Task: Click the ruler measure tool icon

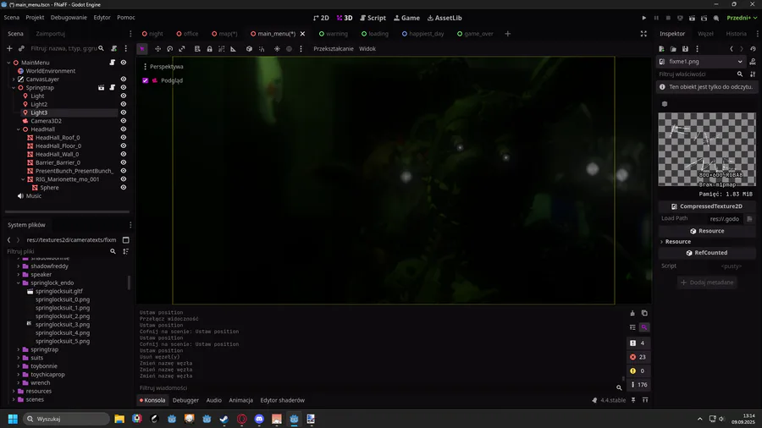Action: (x=234, y=48)
